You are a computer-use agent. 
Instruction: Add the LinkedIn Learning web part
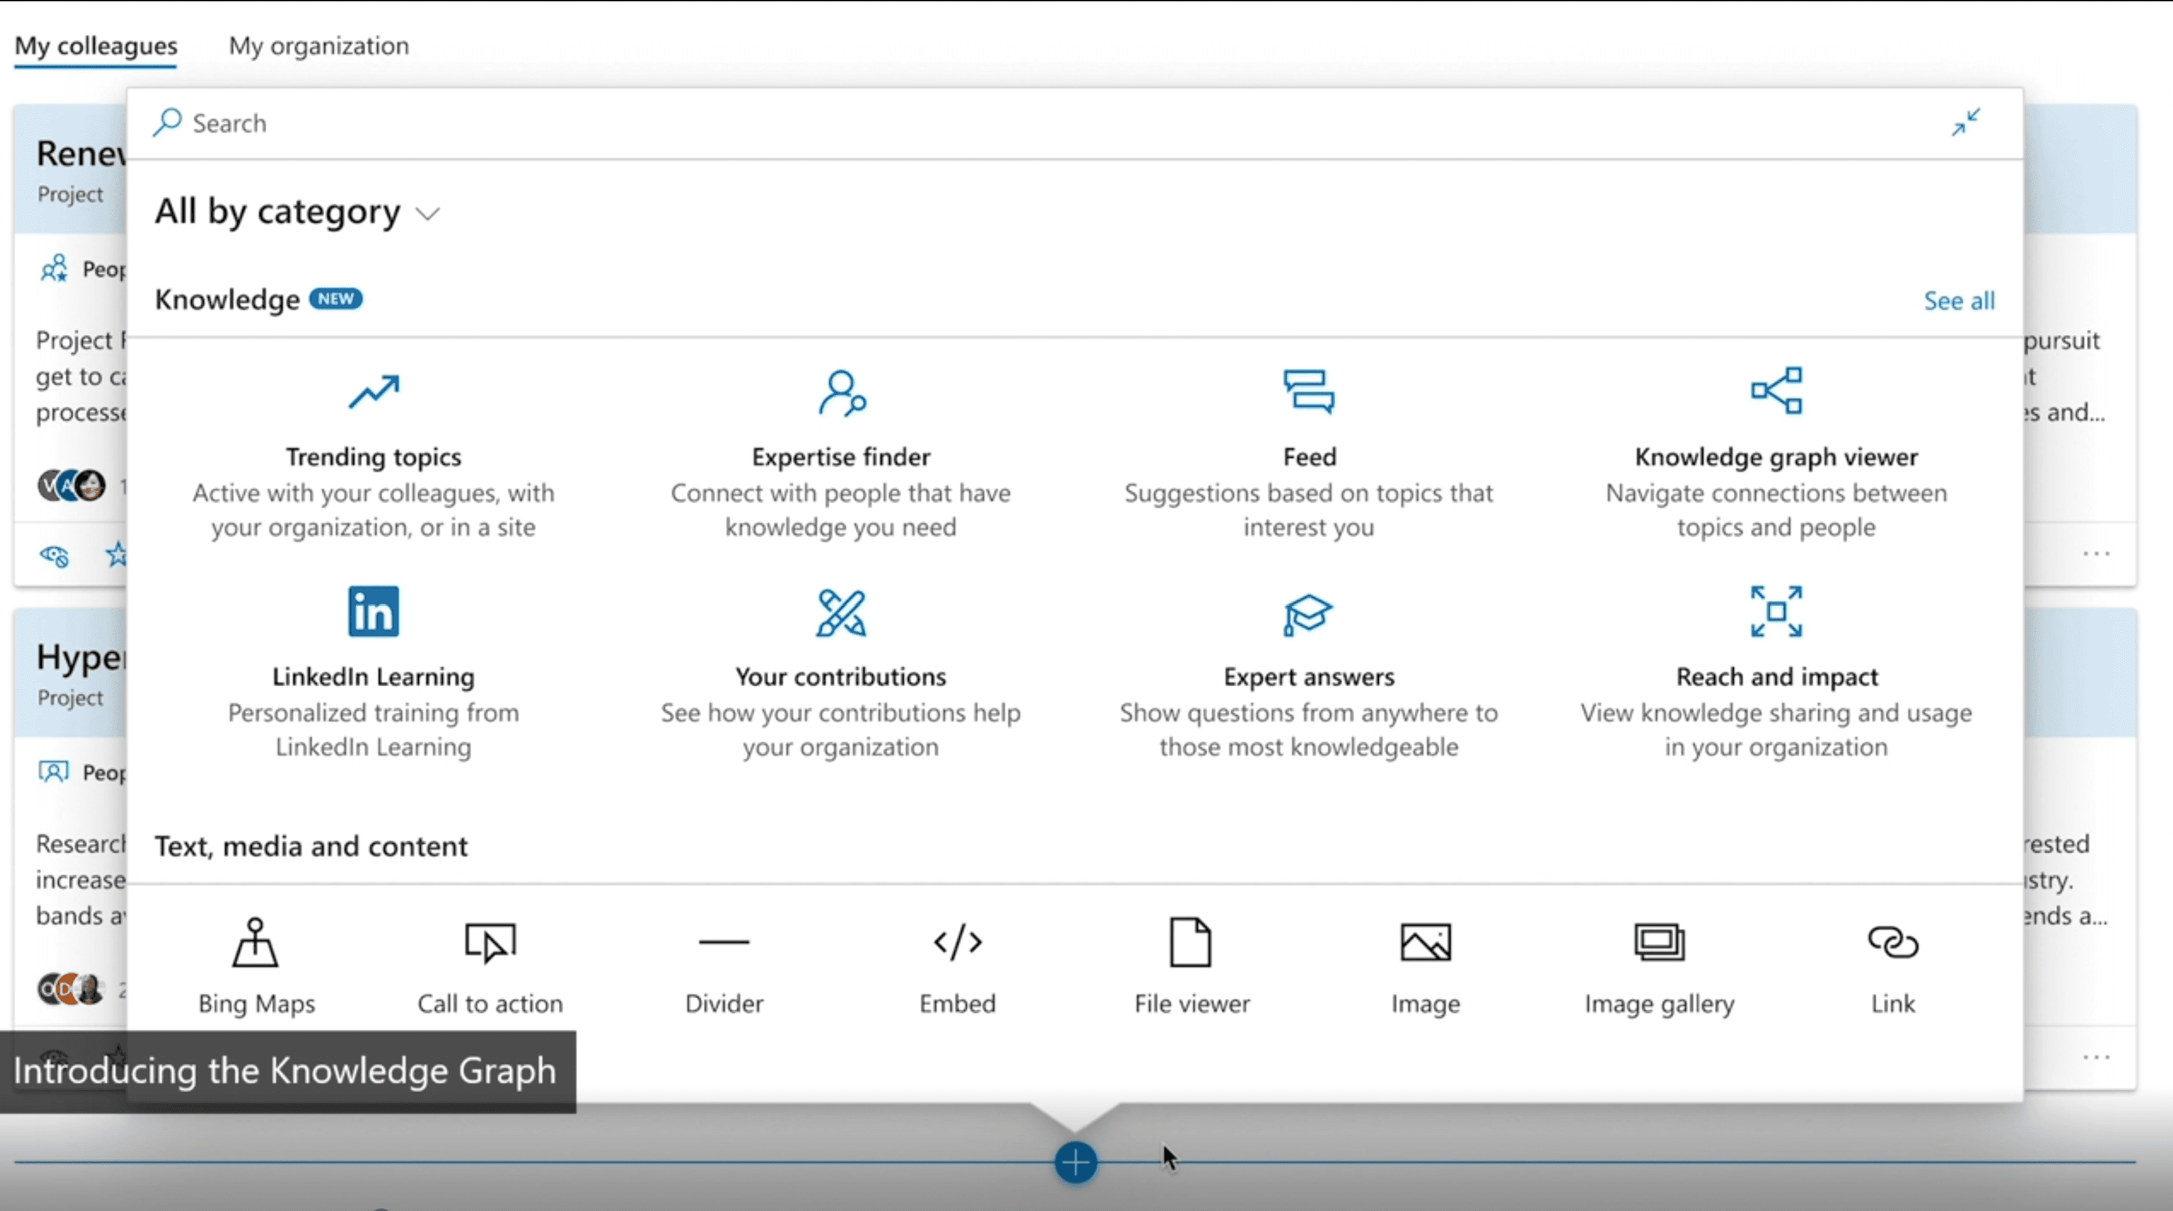tap(373, 674)
